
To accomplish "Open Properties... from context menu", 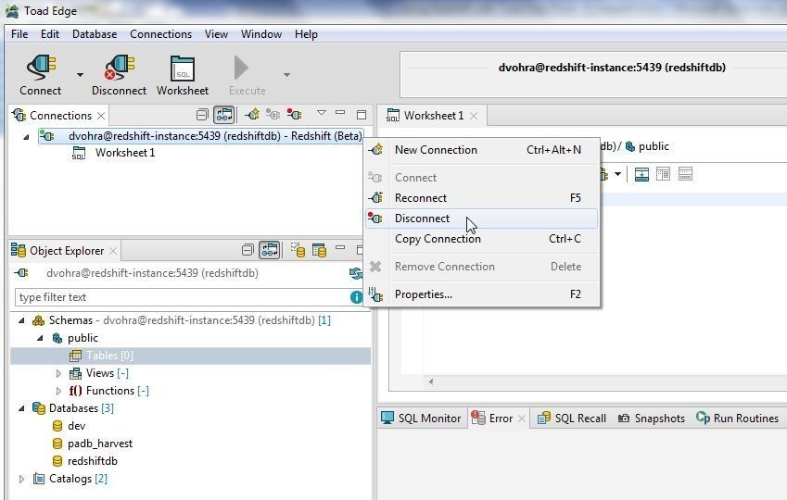I will coord(482,294).
